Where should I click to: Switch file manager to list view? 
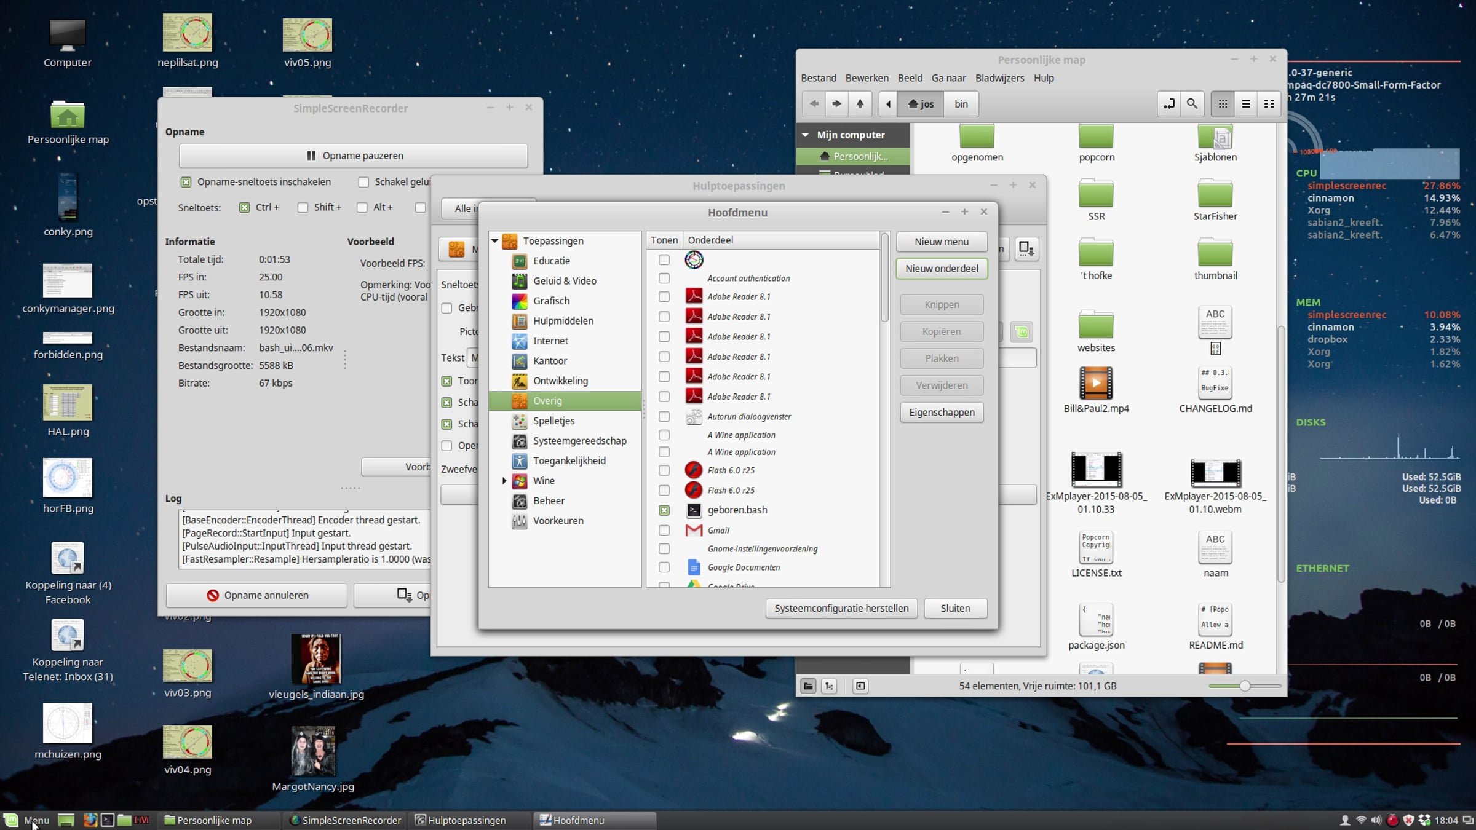coord(1245,104)
